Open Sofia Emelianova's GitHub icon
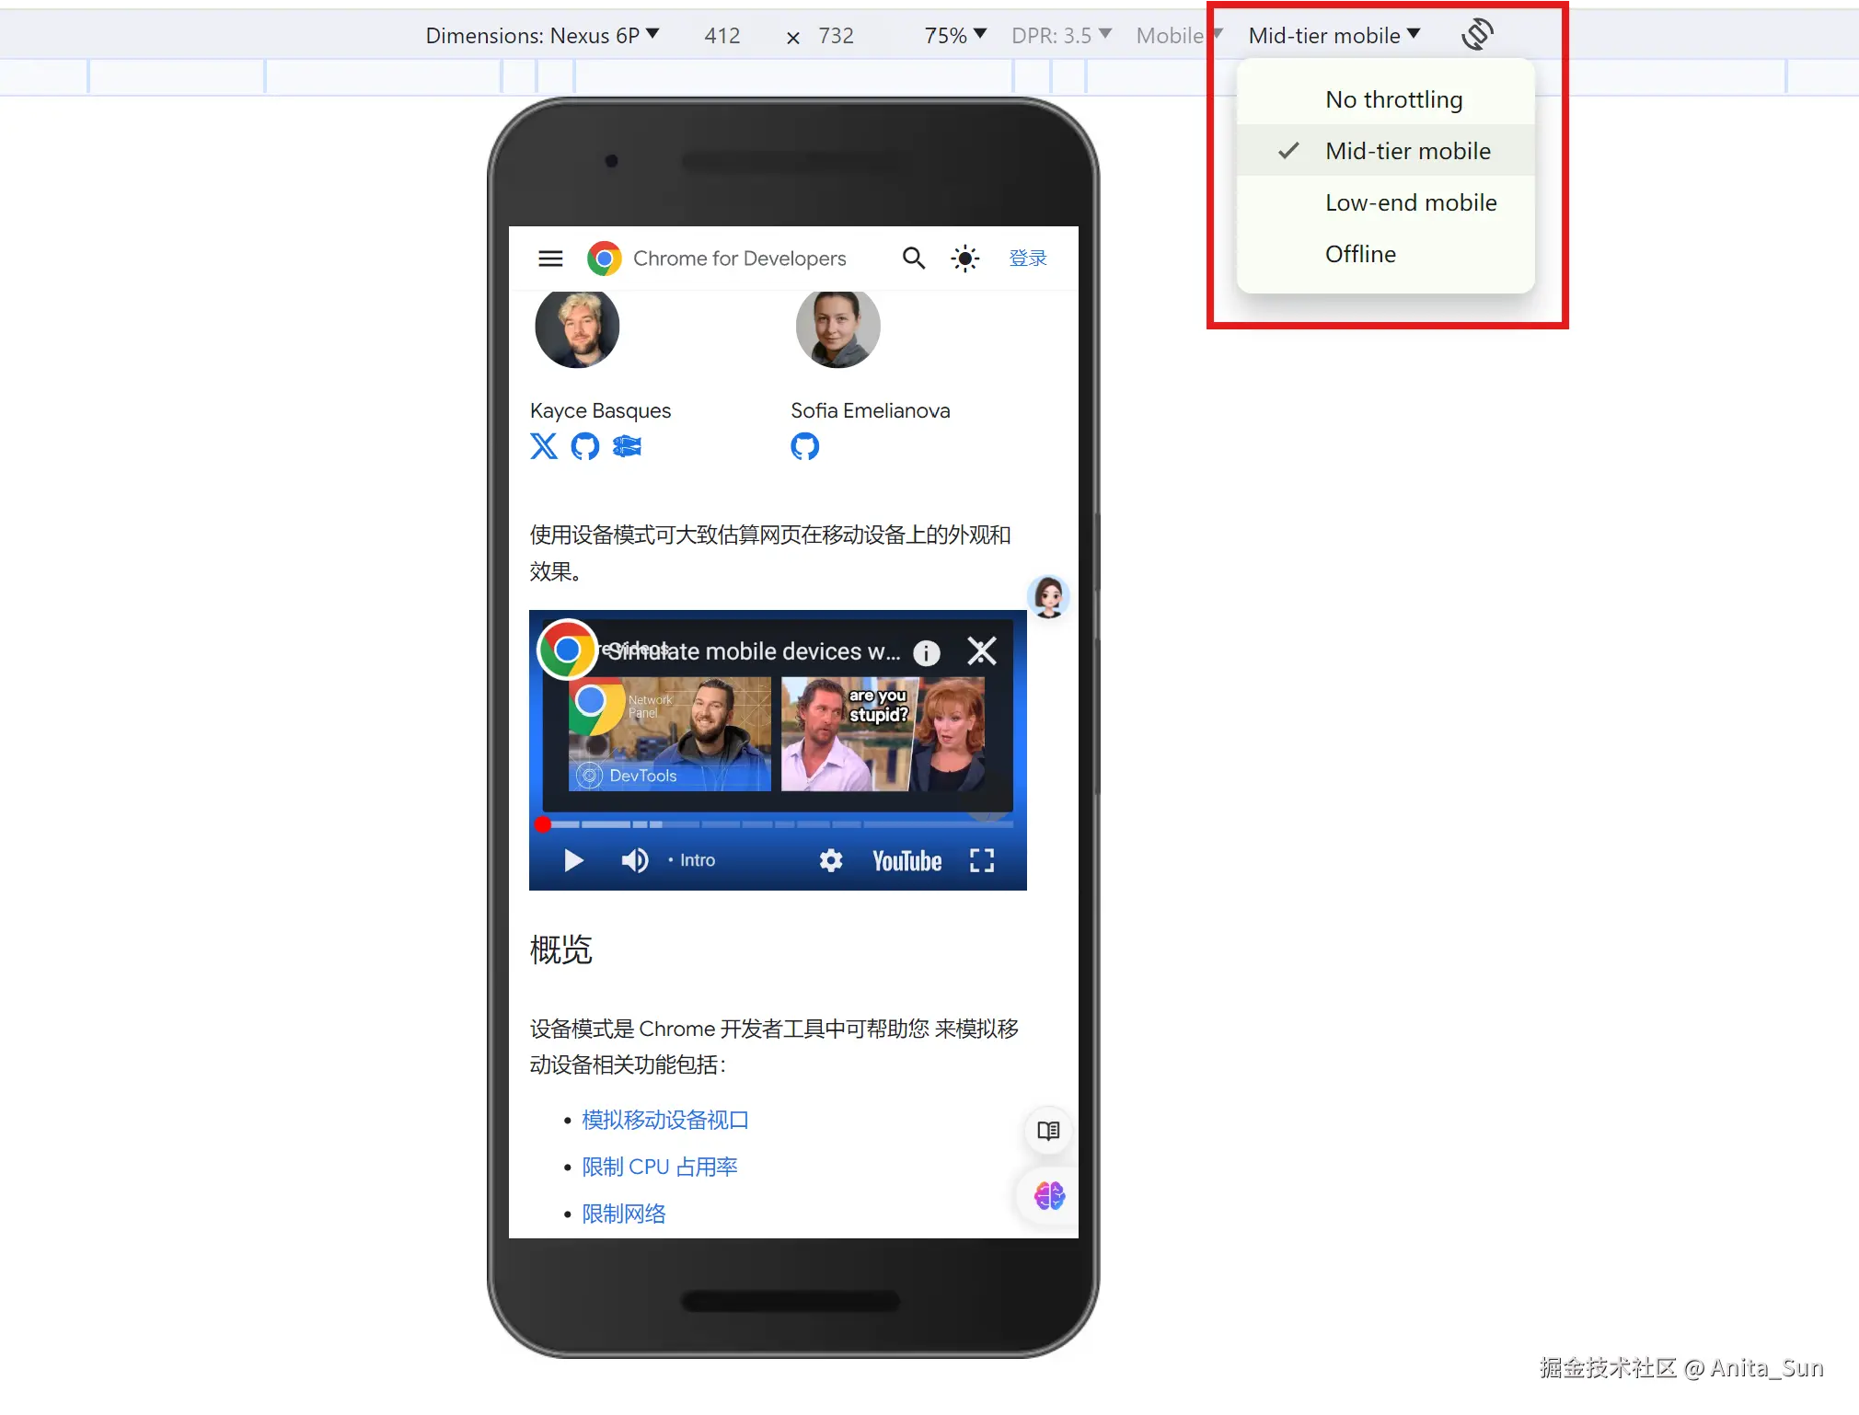This screenshot has height=1415, width=1859. click(804, 446)
